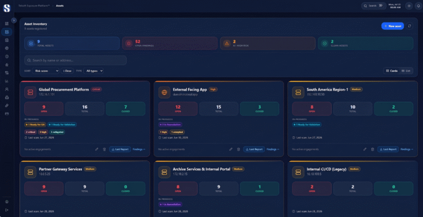423x217 pixels.
Task: Click the 2 critical tag on Global Procurement
Action: point(30,132)
